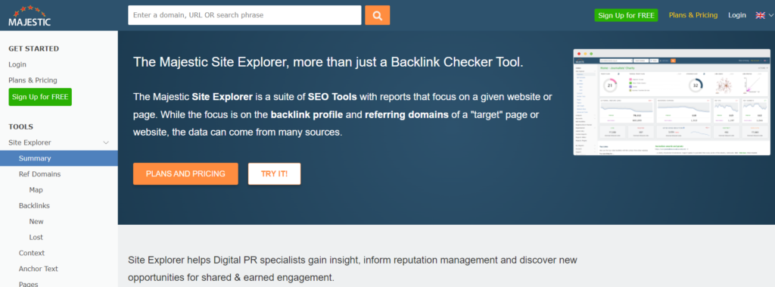Select Summary in the sidebar
The height and width of the screenshot is (287, 775).
59,158
